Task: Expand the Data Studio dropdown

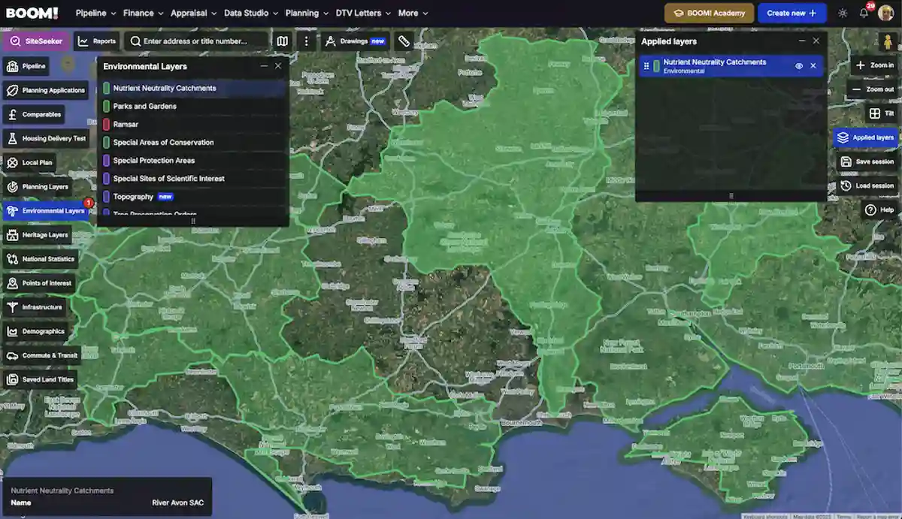Action: point(251,13)
